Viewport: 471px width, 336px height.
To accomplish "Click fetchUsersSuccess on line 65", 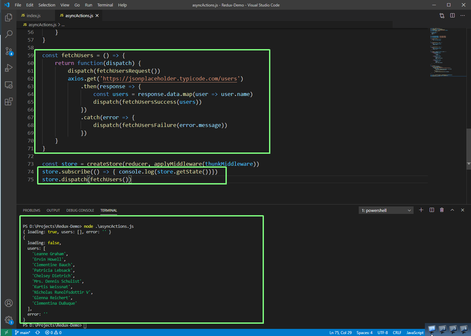I will [x=149, y=102].
